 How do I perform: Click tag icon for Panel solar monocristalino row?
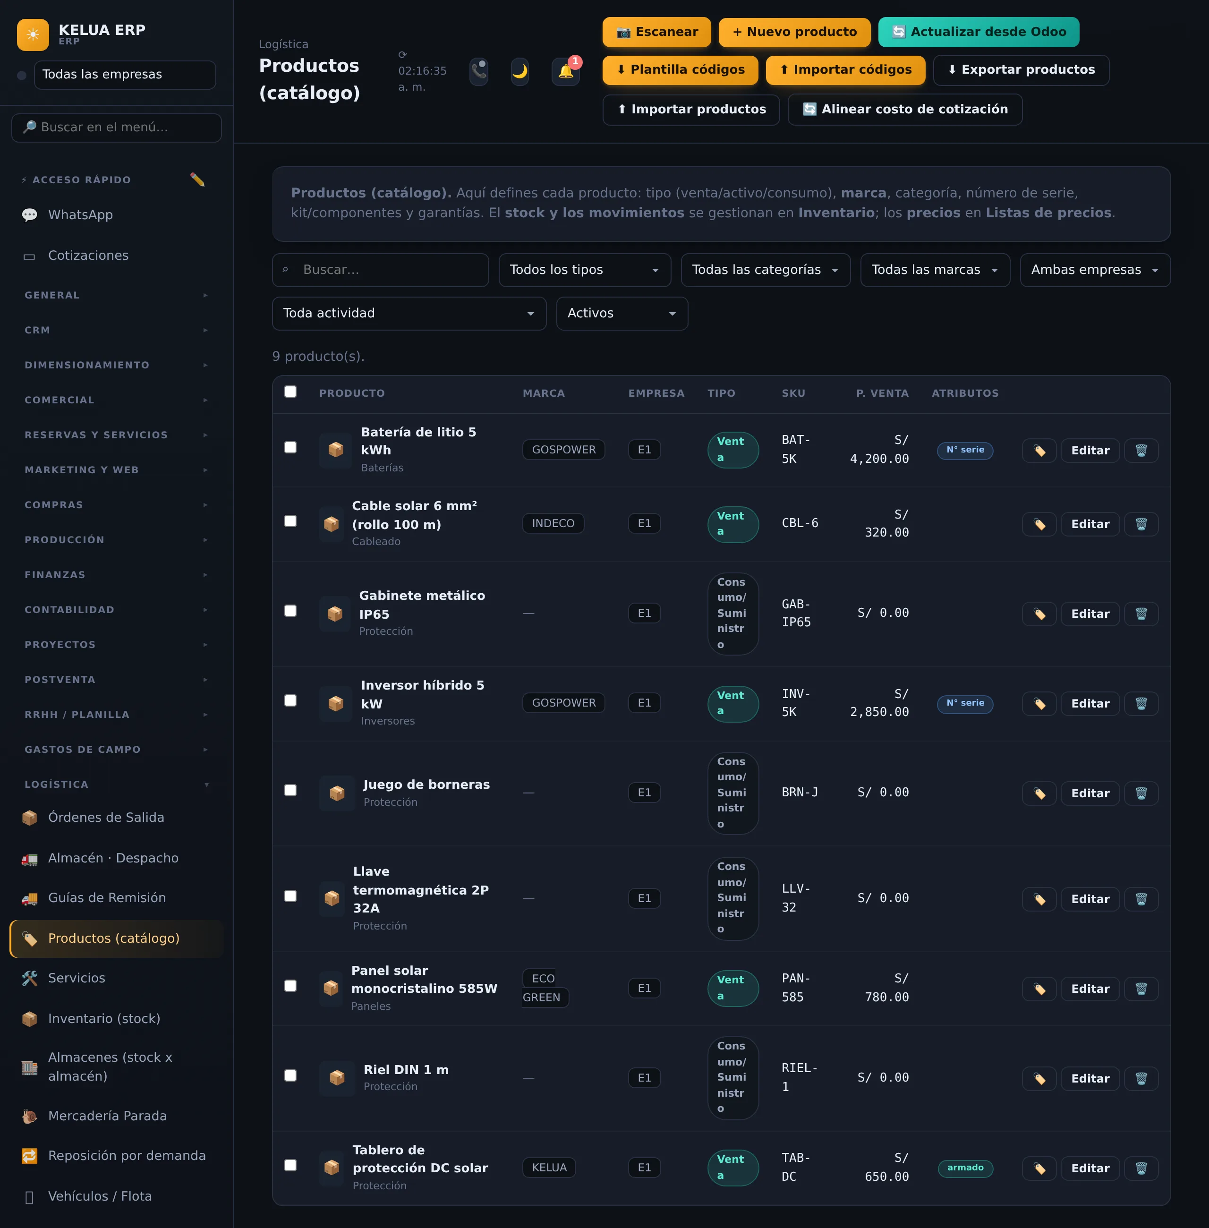tap(1039, 989)
